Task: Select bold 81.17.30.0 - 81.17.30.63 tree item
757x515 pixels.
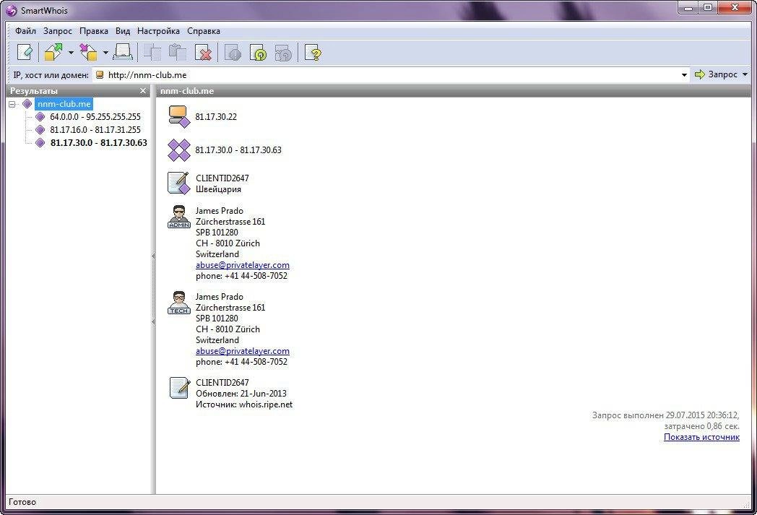Action: pyautogui.click(x=98, y=143)
